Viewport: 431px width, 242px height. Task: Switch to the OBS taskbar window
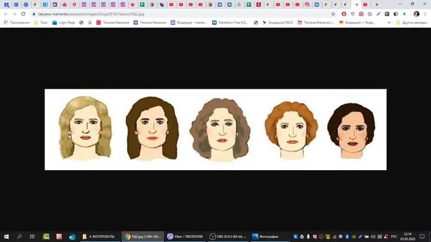[x=228, y=237]
